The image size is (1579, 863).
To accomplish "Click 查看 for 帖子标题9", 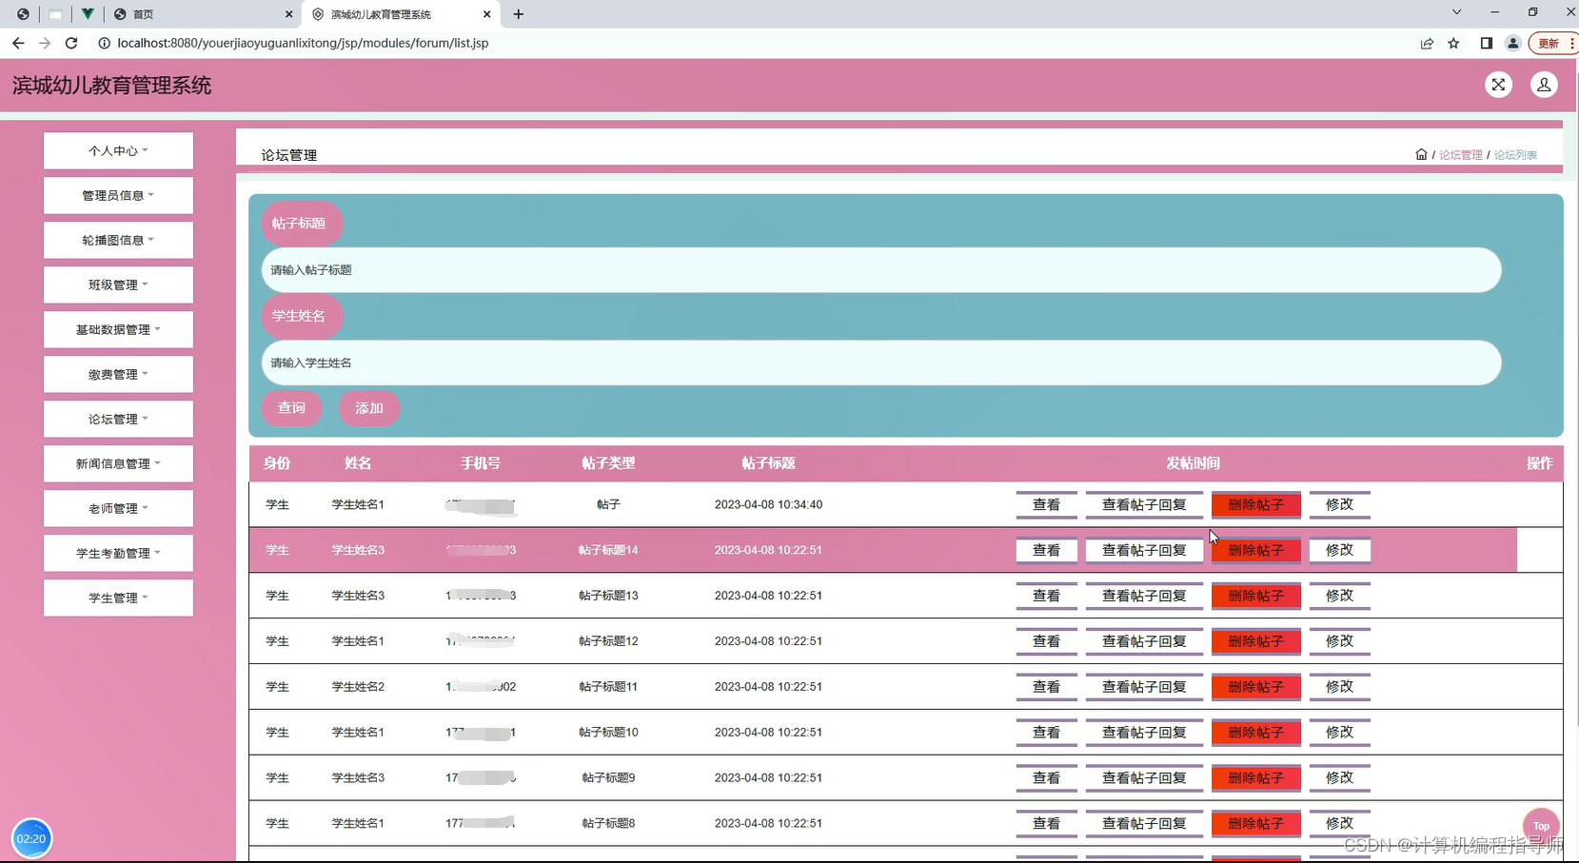I will point(1046,778).
